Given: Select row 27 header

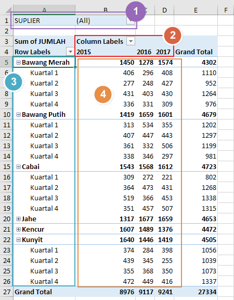Looking at the screenshot, I should (6, 292).
